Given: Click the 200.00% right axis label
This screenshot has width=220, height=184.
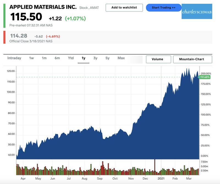Looking at the screenshot, I should (206, 73).
